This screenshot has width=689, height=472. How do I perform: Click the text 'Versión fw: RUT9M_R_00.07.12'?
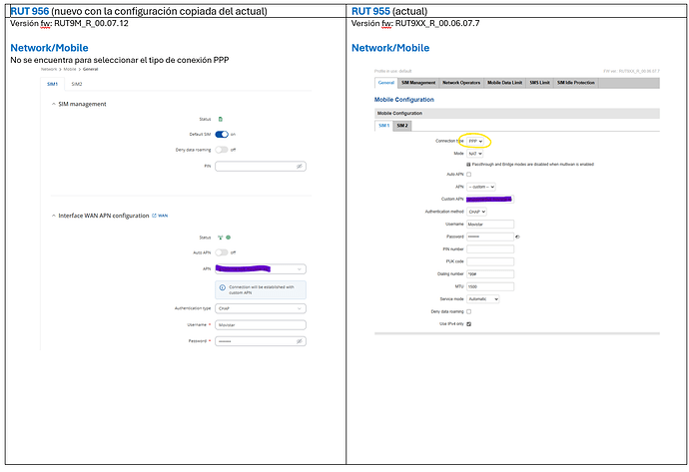tap(70, 23)
